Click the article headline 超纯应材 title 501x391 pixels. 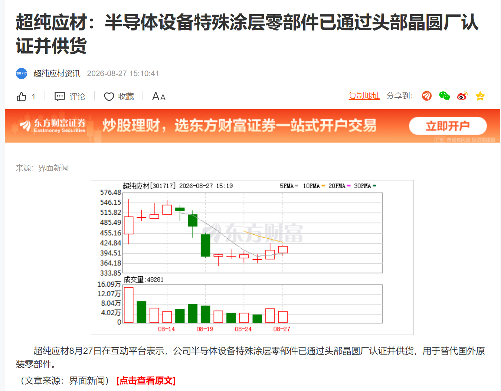(x=247, y=34)
